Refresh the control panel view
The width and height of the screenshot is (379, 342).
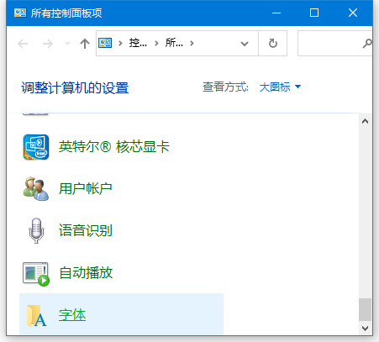(x=273, y=44)
